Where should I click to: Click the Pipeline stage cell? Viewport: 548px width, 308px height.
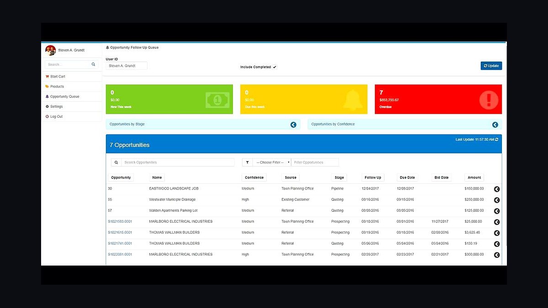point(337,188)
